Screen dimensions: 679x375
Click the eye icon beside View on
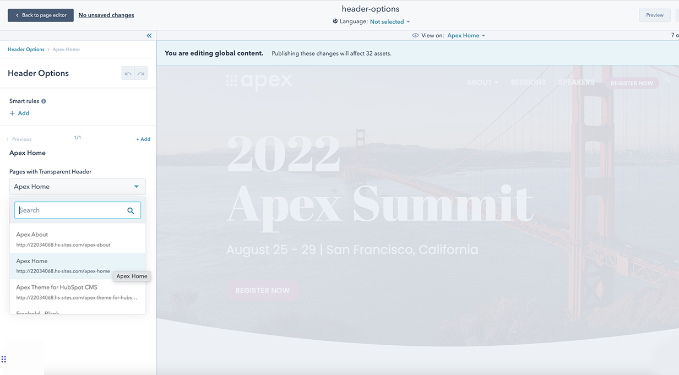415,35
